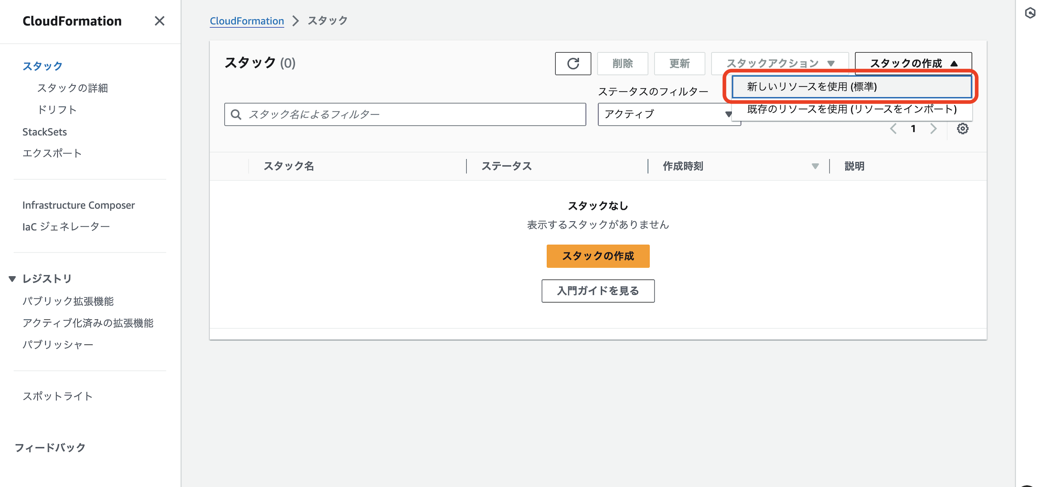The height and width of the screenshot is (487, 1044).
Task: Go to previous page using left chevron
Action: [894, 129]
